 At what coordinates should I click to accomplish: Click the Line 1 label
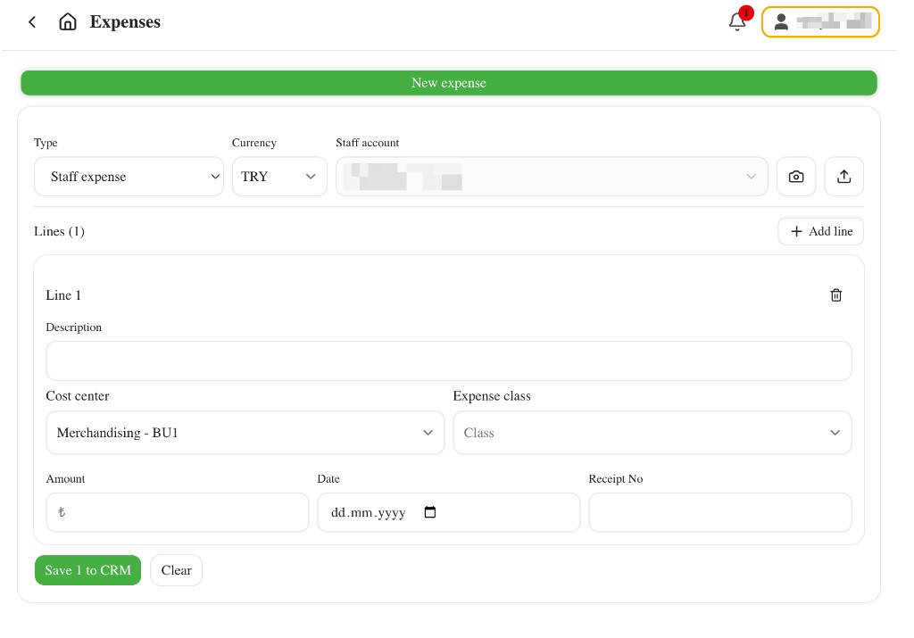point(63,295)
